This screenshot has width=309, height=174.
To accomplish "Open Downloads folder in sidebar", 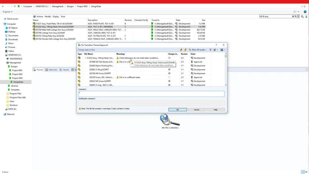I will coord(13,40).
